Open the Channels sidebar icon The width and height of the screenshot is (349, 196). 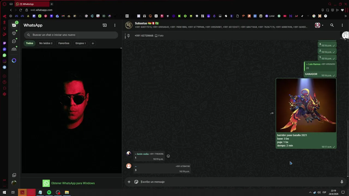point(14,41)
